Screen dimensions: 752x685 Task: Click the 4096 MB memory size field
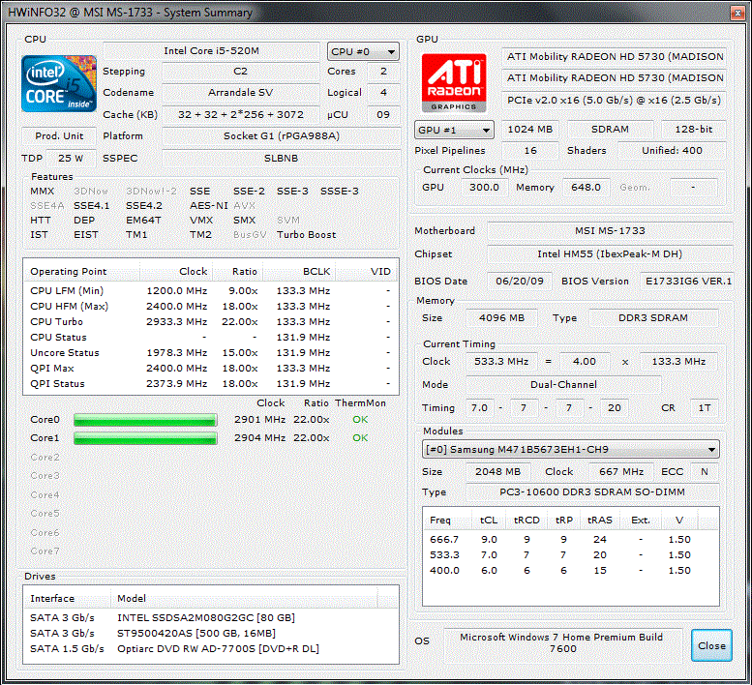(x=501, y=317)
